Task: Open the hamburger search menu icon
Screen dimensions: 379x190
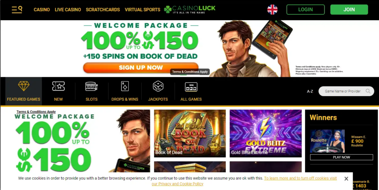Action: pyautogui.click(x=17, y=10)
